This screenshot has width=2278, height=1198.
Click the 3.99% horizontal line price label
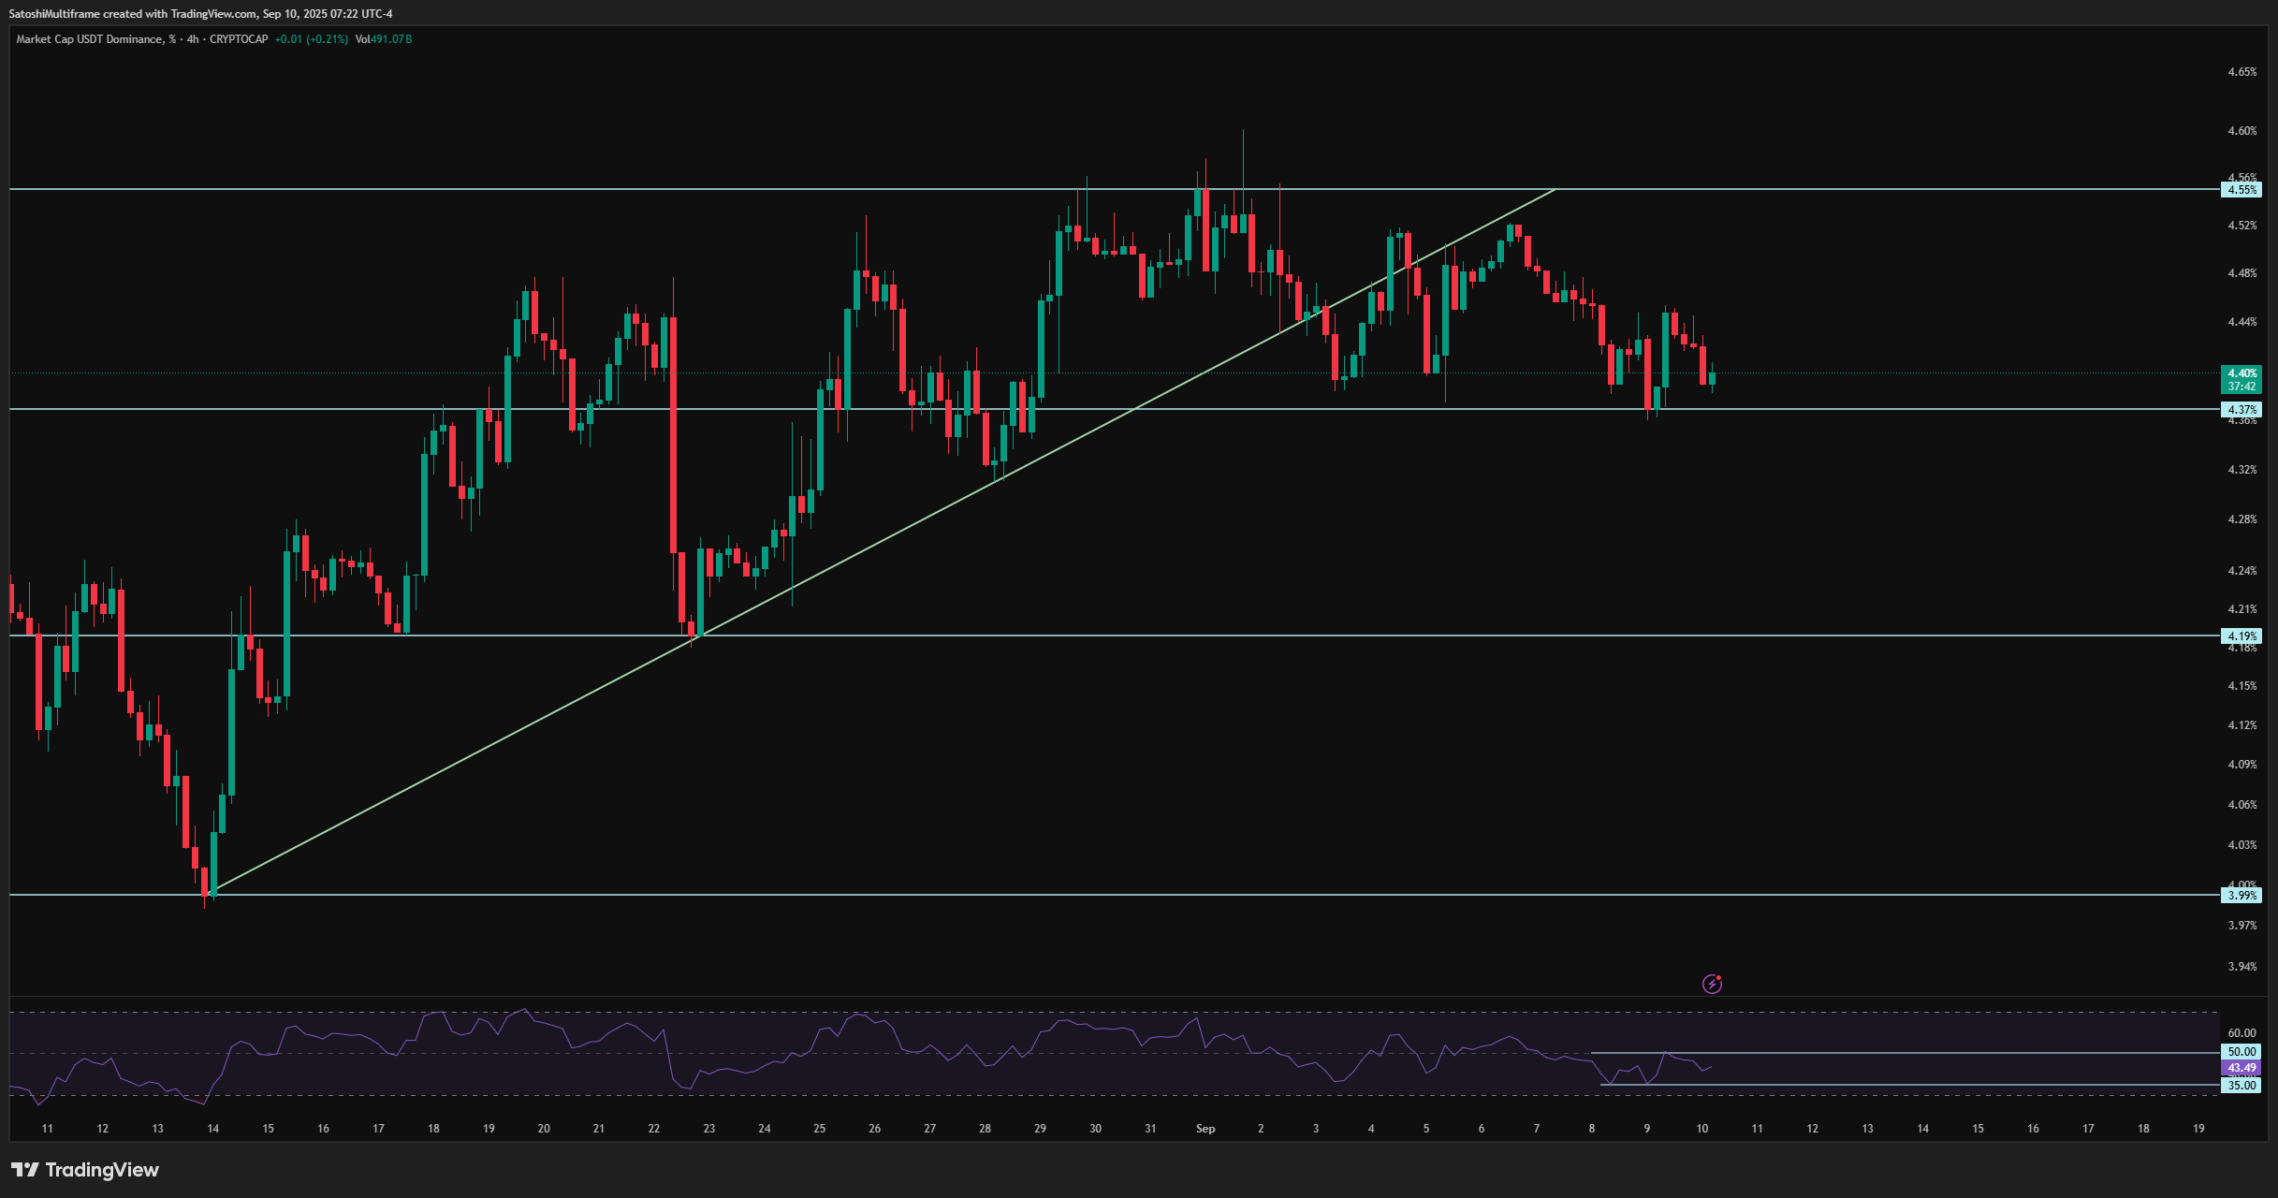point(2241,896)
